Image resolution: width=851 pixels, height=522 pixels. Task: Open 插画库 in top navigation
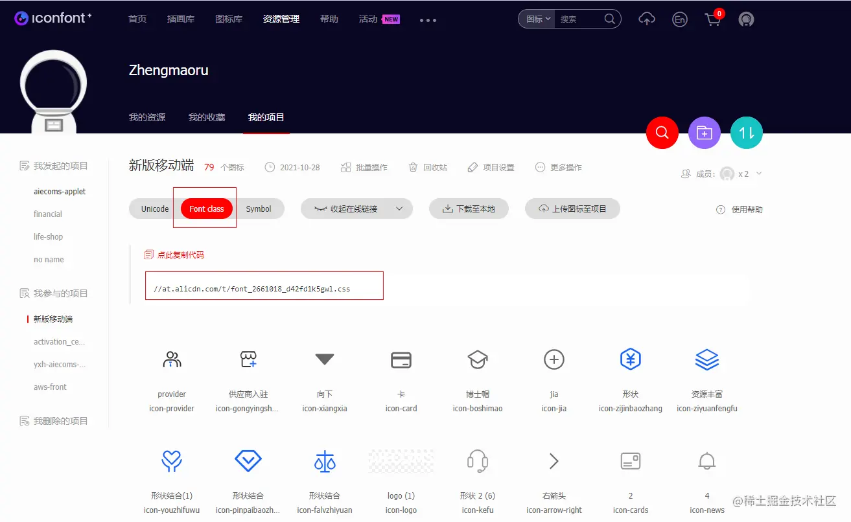[x=181, y=19]
